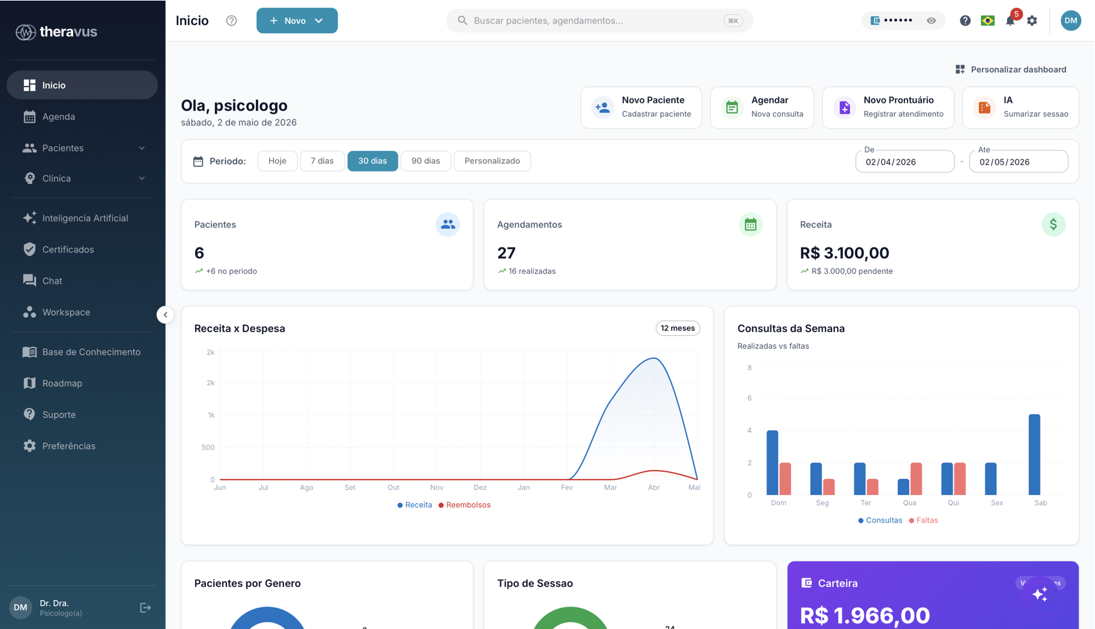Collapse the sidebar with arrow button
Viewport: 1095px width, 629px height.
tap(165, 315)
